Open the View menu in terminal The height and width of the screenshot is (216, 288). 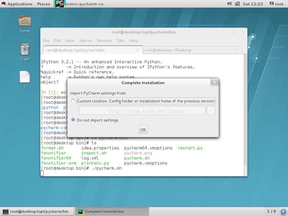(x=70, y=41)
